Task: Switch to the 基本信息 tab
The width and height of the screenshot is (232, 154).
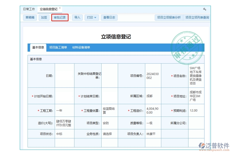Action: [38, 47]
